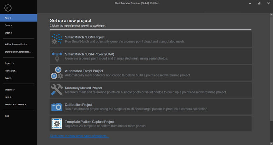Choose the Automated Target Project targets icon
Screen dimensions: 273x145
click(57, 73)
